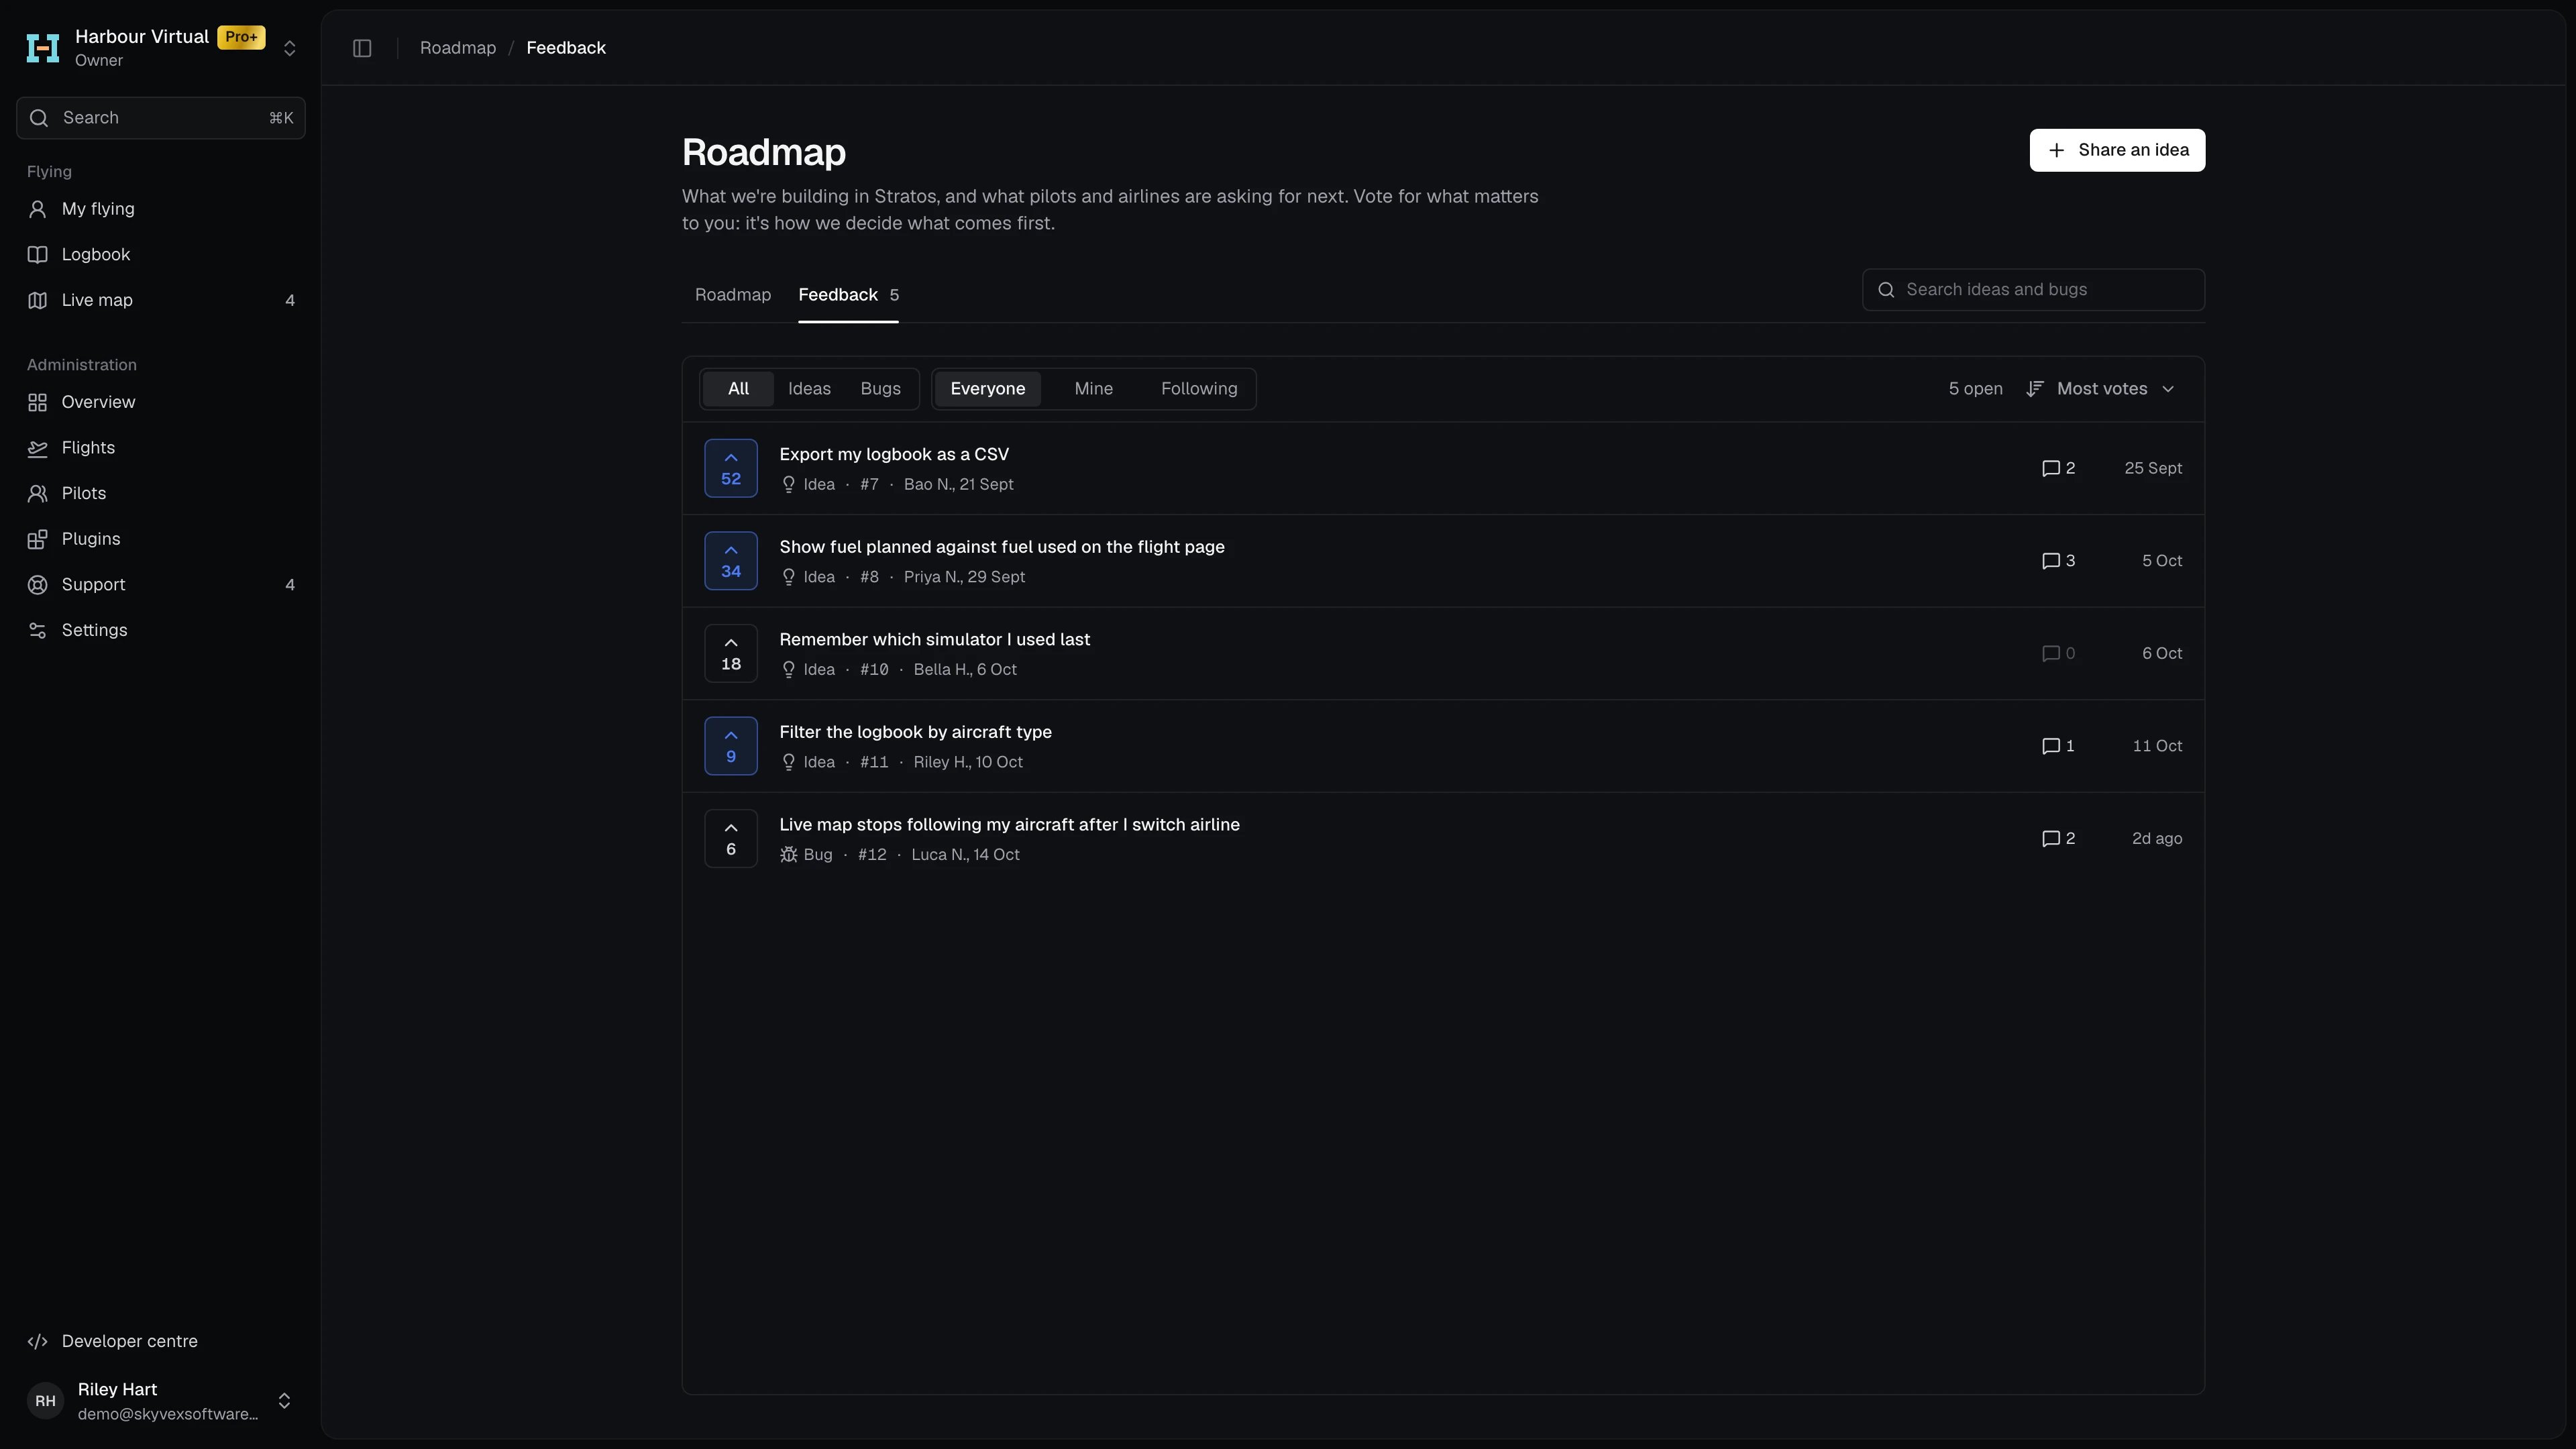This screenshot has height=1449, width=2576.
Task: Go to Overview in Administration
Action: pyautogui.click(x=160, y=402)
